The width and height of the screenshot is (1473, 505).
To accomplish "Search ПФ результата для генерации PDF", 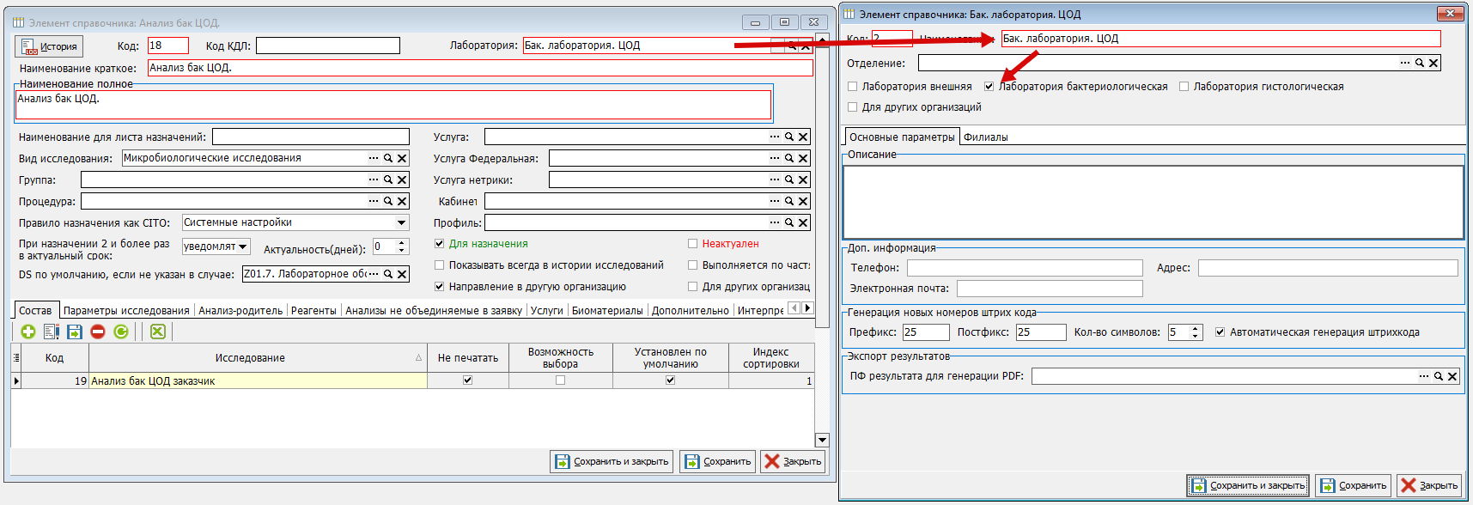I will (x=1439, y=376).
